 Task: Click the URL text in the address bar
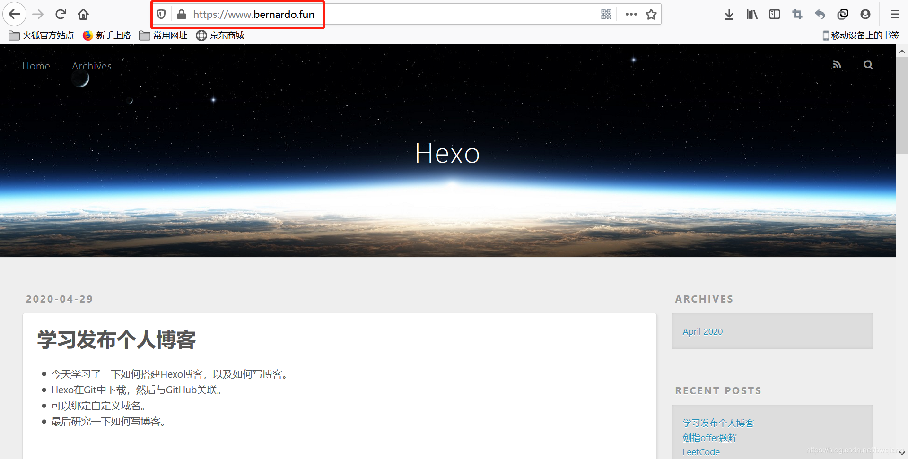pyautogui.click(x=253, y=14)
